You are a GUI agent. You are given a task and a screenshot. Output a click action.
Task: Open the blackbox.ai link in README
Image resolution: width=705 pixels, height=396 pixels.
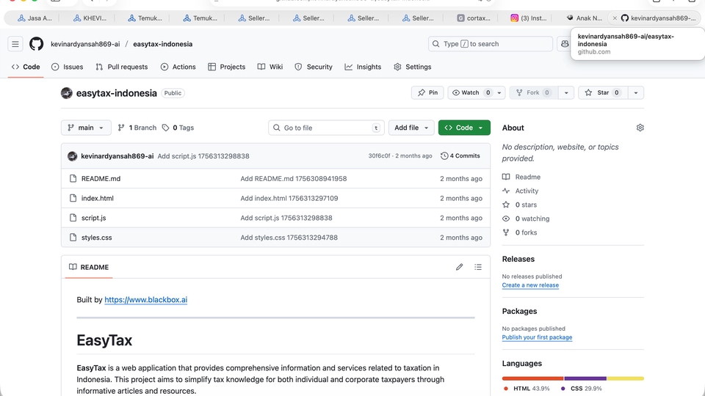click(x=145, y=300)
